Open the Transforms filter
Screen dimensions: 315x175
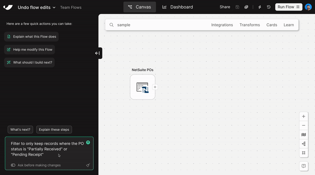click(x=250, y=25)
